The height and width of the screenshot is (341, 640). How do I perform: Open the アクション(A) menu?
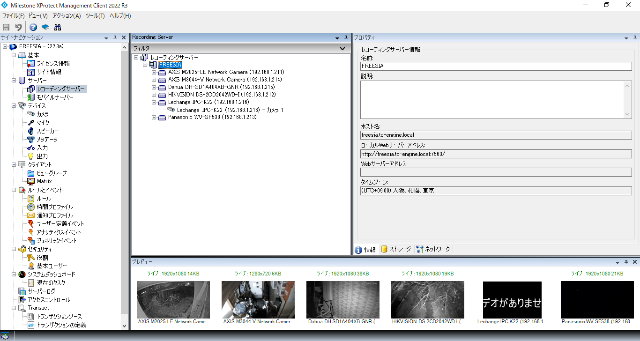click(67, 16)
